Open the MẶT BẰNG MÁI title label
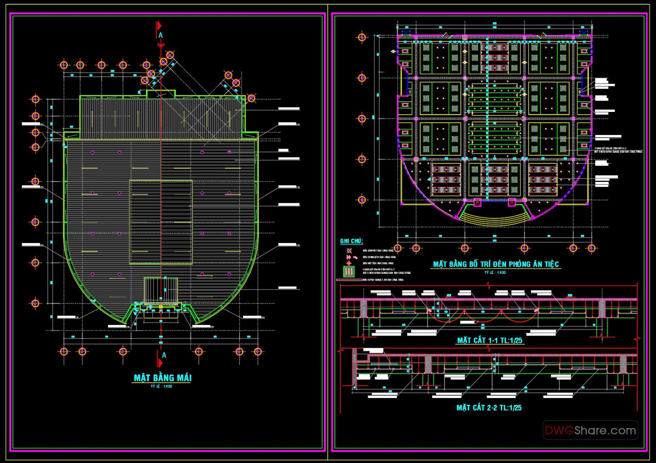656x463 pixels. [162, 377]
